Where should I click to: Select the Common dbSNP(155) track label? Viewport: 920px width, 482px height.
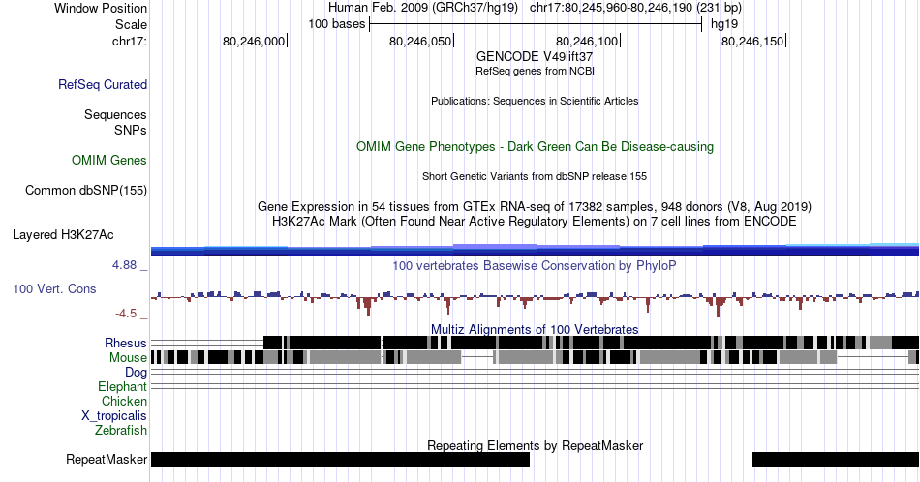(86, 190)
